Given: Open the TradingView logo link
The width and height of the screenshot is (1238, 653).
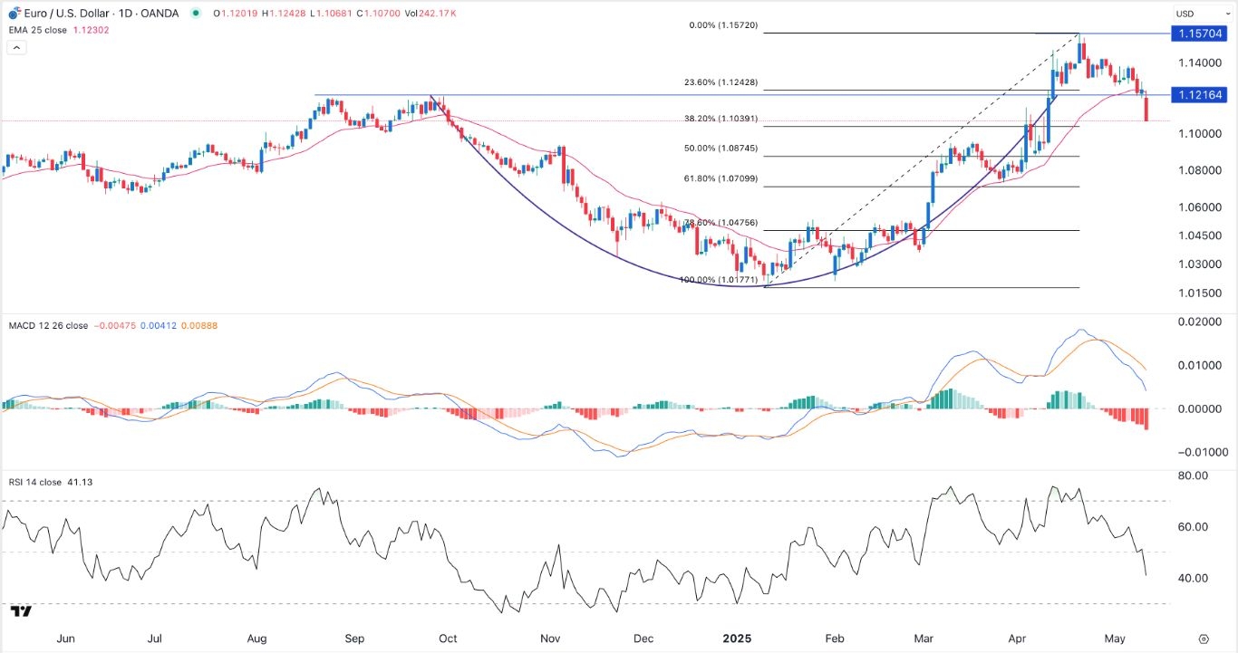Looking at the screenshot, I should point(21,612).
